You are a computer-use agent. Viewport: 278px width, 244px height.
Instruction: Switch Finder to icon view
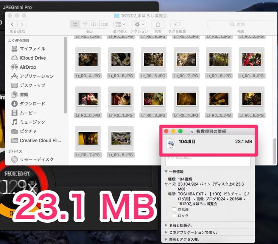75,24
